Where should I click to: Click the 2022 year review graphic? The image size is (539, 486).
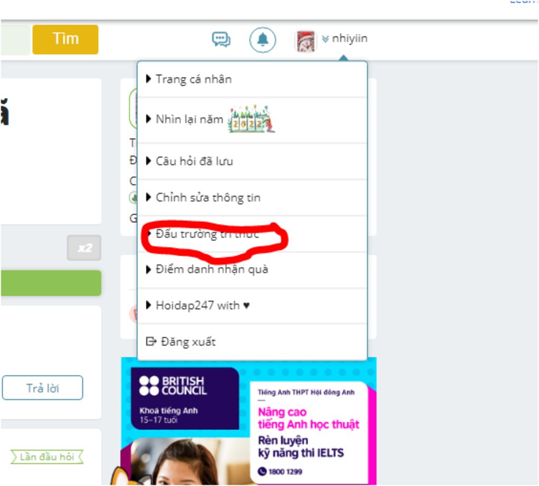(251, 119)
